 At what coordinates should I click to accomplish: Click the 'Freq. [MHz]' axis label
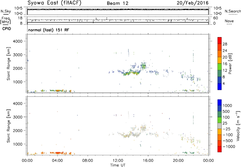[5, 20]
